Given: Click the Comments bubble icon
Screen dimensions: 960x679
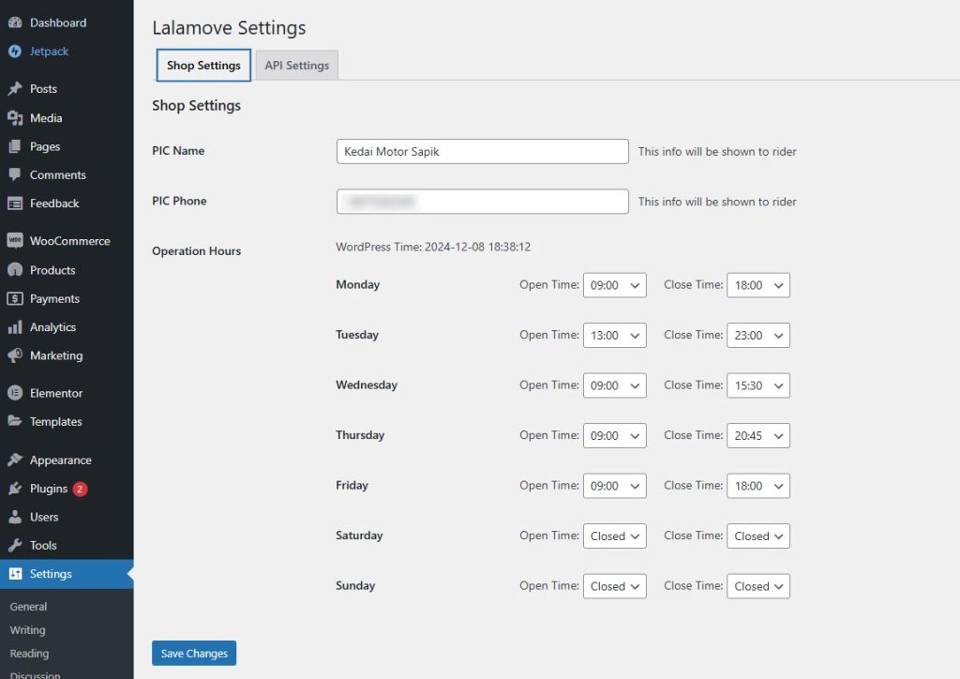Looking at the screenshot, I should (15, 174).
